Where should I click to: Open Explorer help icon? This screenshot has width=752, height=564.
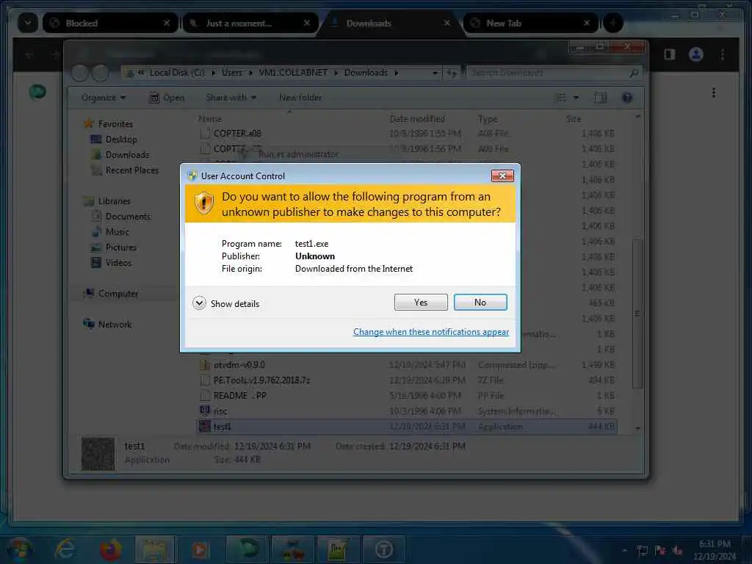pyautogui.click(x=626, y=98)
